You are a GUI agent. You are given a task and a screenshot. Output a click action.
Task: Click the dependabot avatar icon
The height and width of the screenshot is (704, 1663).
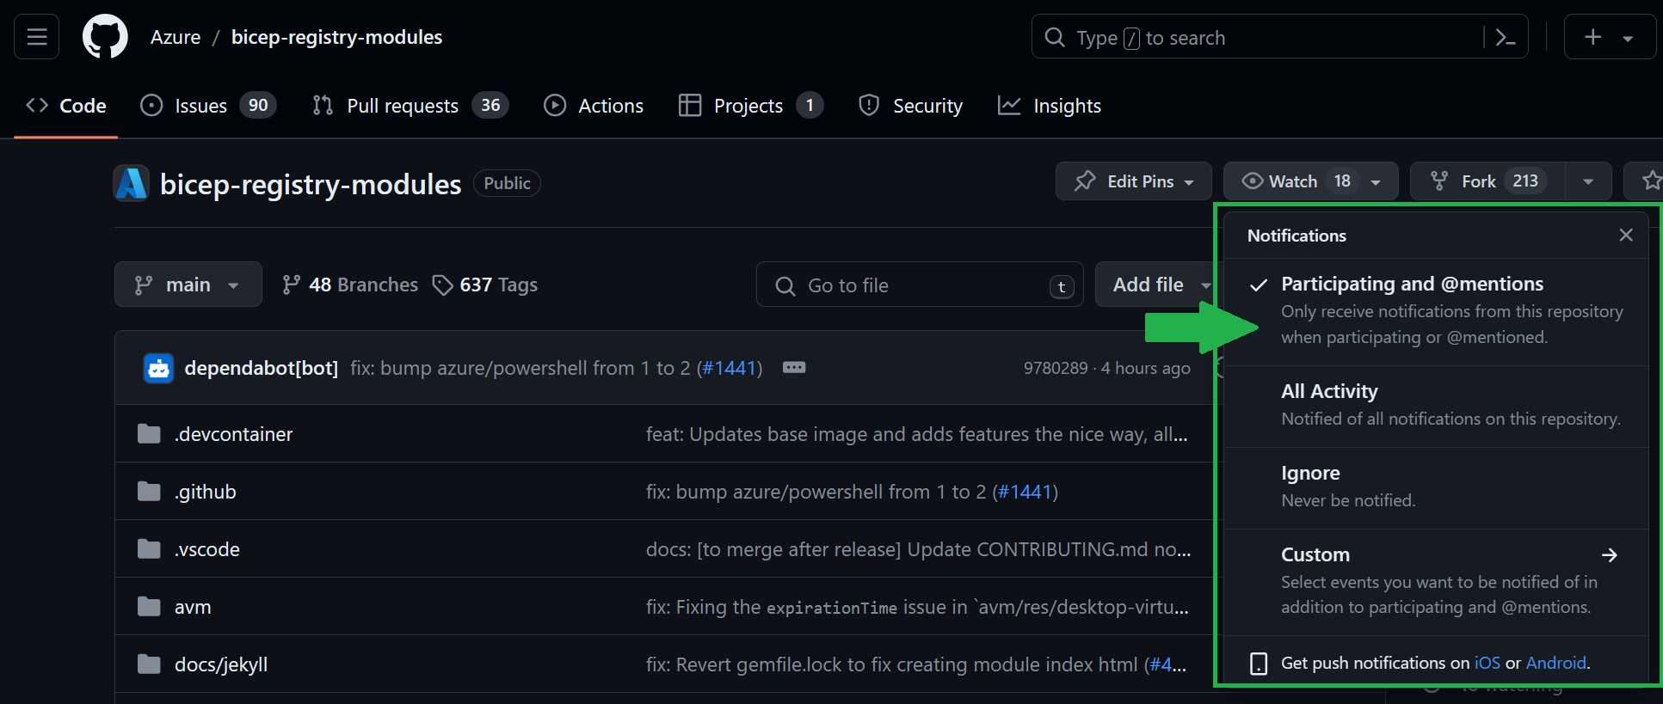pos(158,368)
